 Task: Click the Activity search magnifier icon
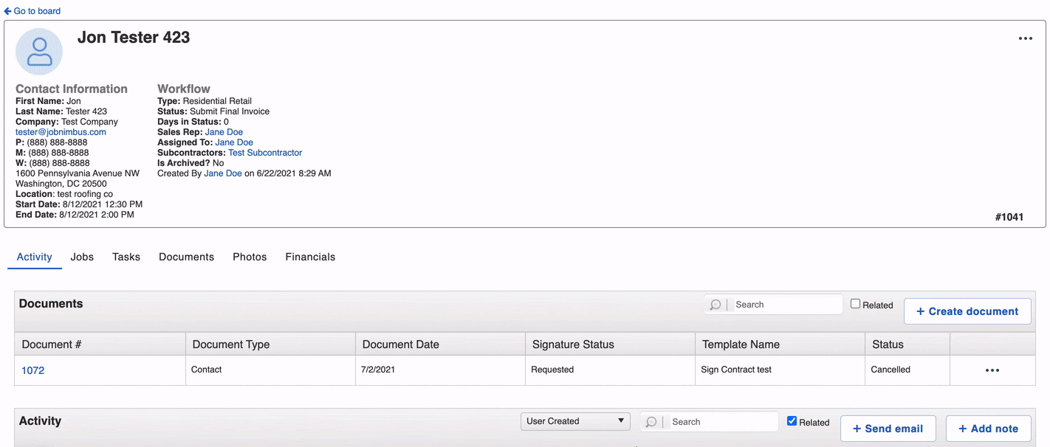(x=651, y=422)
